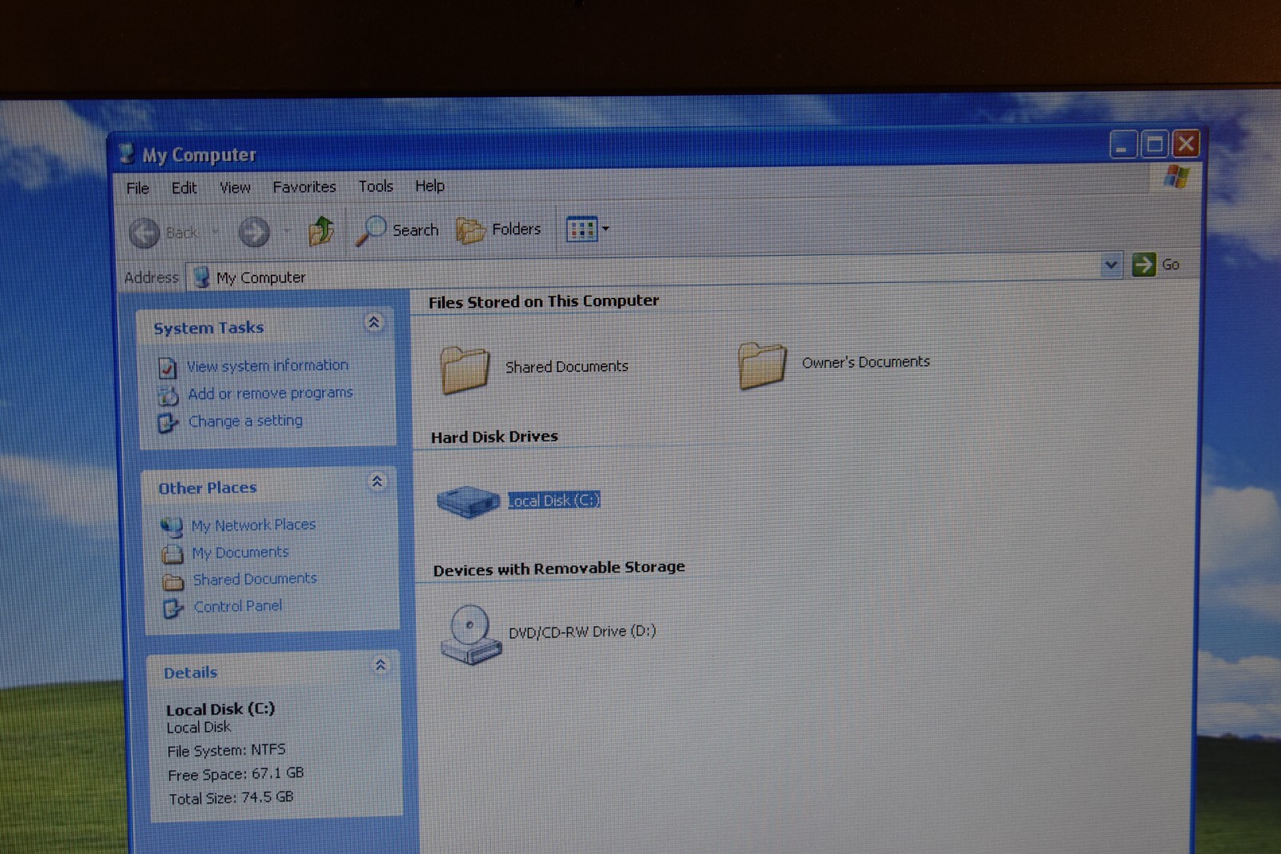Click the green Go arrow icon
The width and height of the screenshot is (1281, 854).
(x=1143, y=264)
